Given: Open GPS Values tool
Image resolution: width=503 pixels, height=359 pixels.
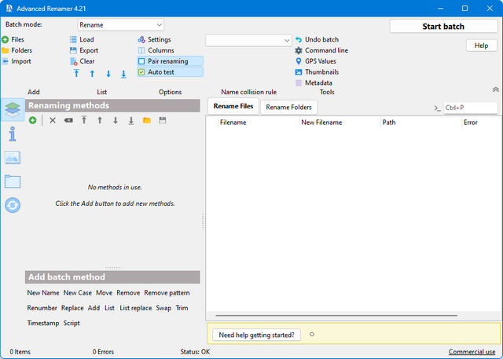Looking at the screenshot, I should (x=315, y=61).
